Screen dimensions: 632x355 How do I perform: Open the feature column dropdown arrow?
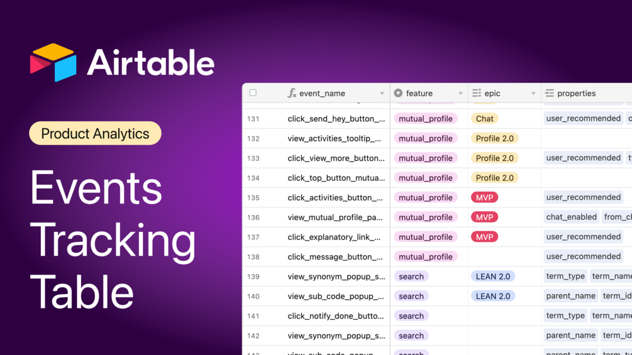460,94
